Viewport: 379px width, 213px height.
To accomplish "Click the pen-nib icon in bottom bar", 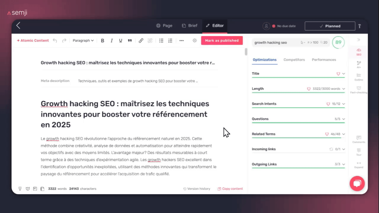I will point(20,189).
